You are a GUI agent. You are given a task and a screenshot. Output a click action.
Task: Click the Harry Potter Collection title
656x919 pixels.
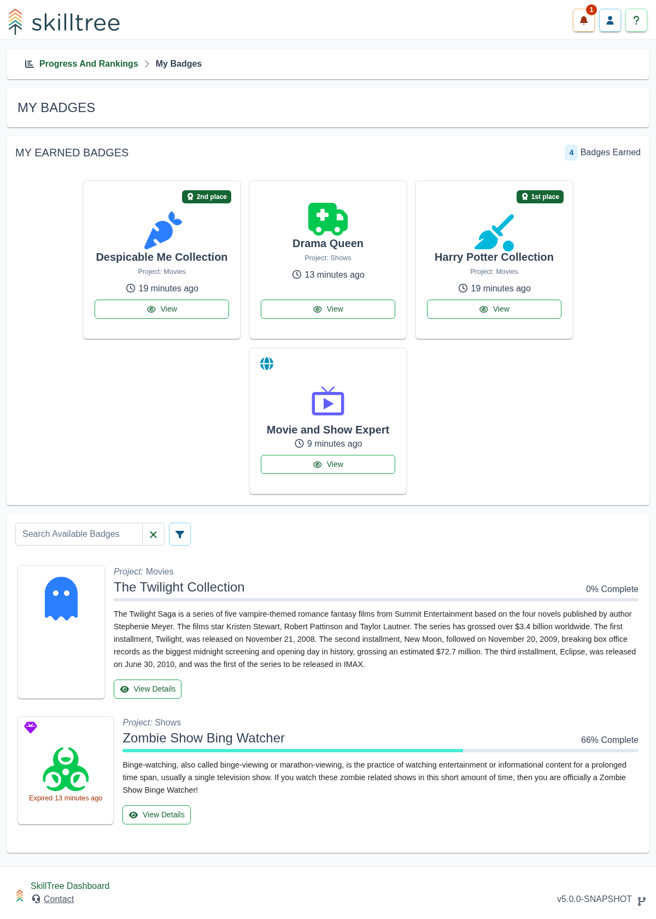pyautogui.click(x=494, y=257)
